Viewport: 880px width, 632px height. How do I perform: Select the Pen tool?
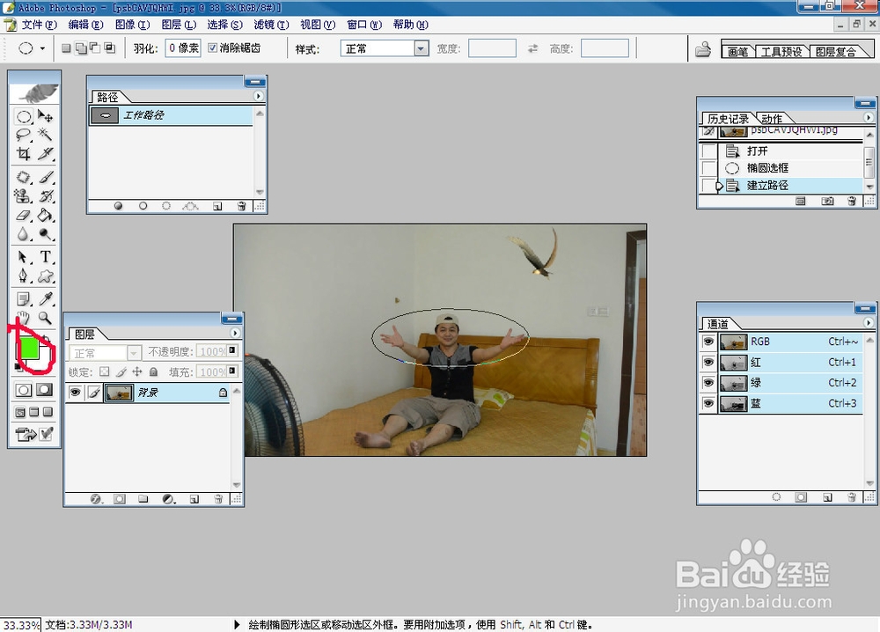pos(24,275)
